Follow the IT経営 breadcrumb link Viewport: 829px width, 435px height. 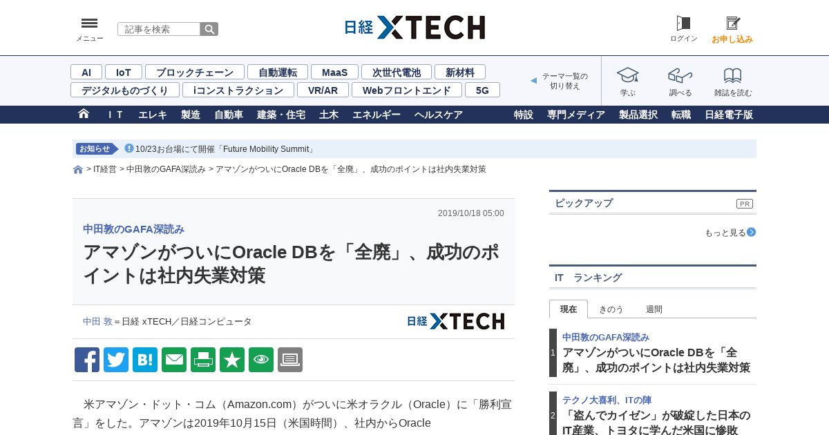pos(105,169)
